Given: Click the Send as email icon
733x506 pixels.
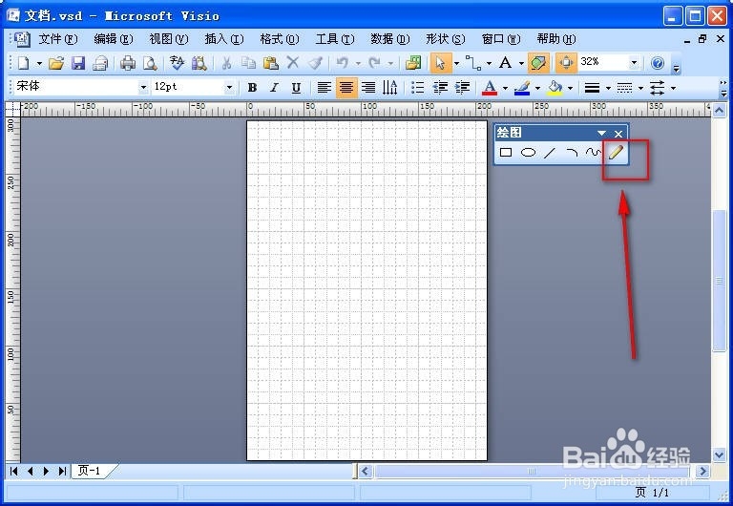Looking at the screenshot, I should (100, 63).
